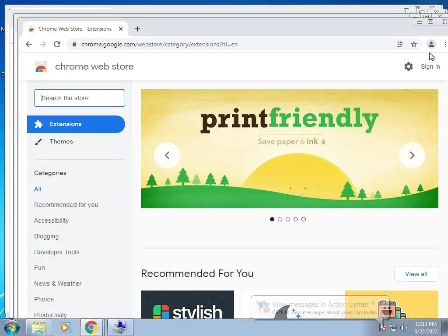The height and width of the screenshot is (336, 448).
Task: Open Chrome's three-dot menu
Action: (x=445, y=44)
